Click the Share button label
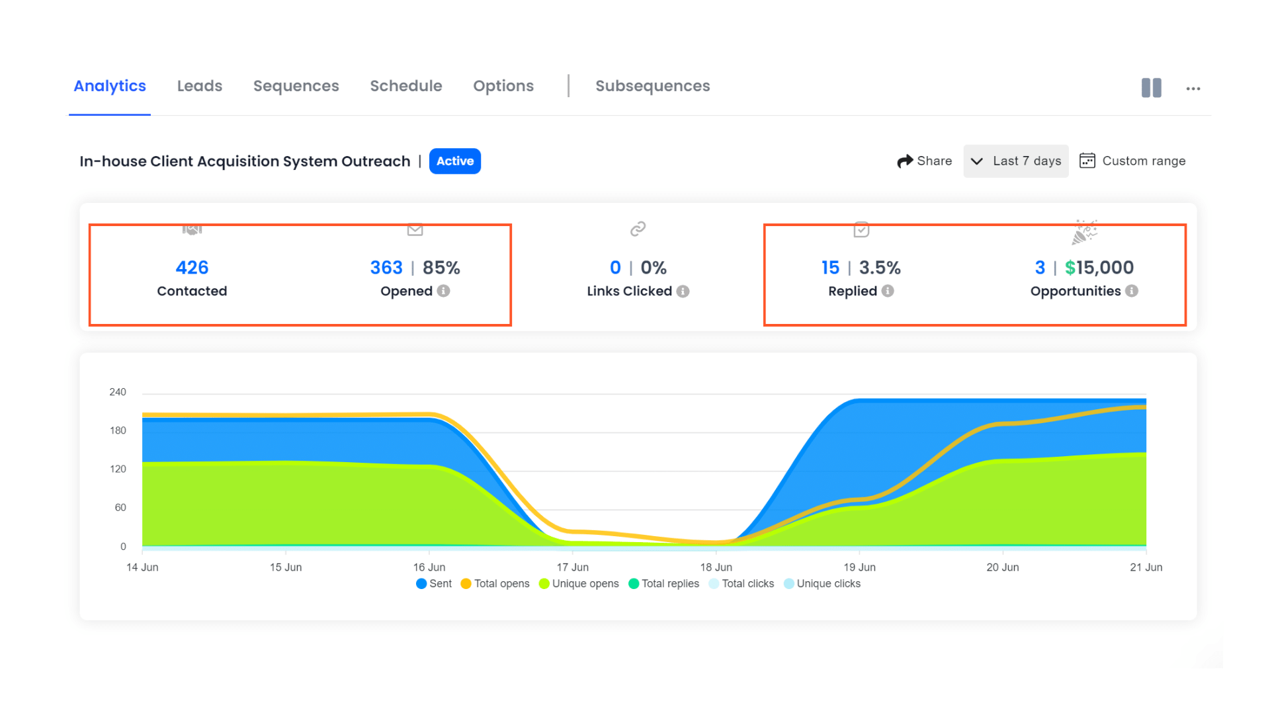This screenshot has width=1270, height=714. coord(935,161)
